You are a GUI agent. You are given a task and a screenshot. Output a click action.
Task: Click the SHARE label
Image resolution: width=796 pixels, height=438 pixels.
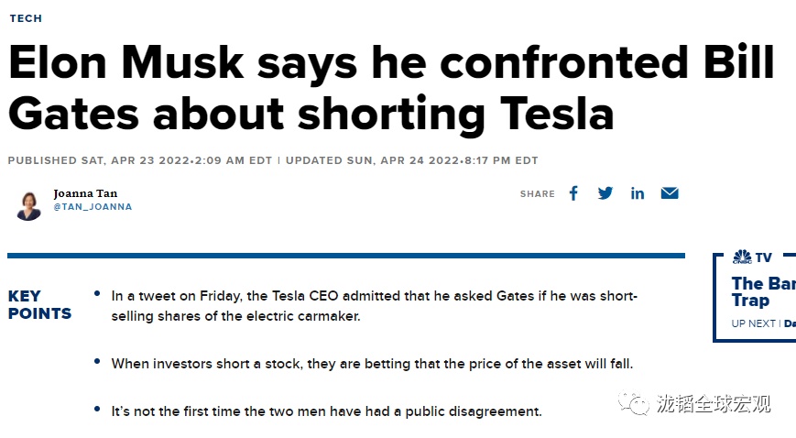point(538,194)
